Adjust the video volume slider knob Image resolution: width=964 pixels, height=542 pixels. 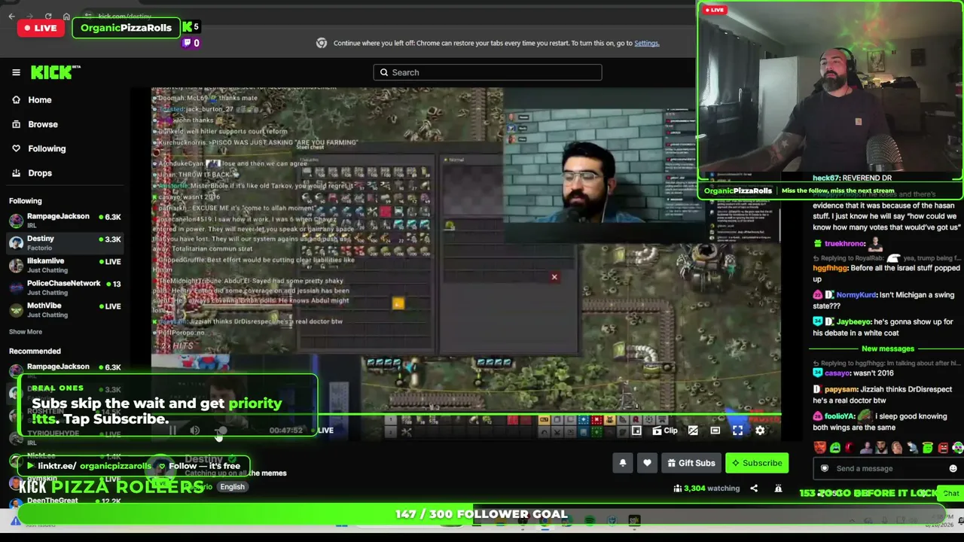pyautogui.click(x=221, y=431)
